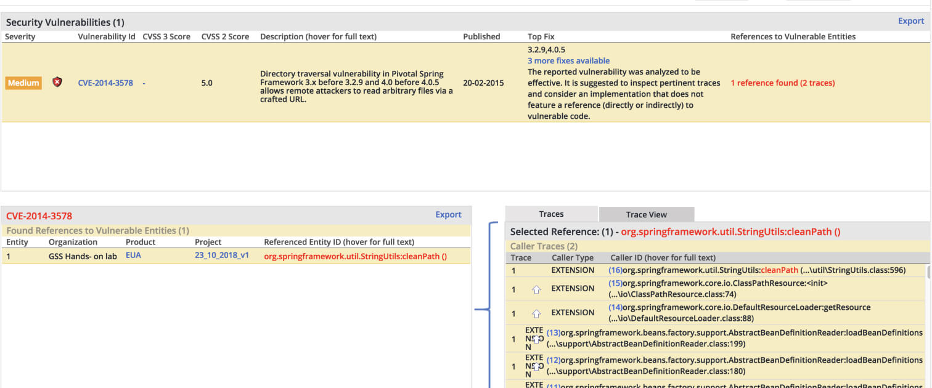Image resolution: width=932 pixels, height=388 pixels.
Task: Select the StringUtils:cleanPath referenced entity ID
Action: click(x=355, y=256)
